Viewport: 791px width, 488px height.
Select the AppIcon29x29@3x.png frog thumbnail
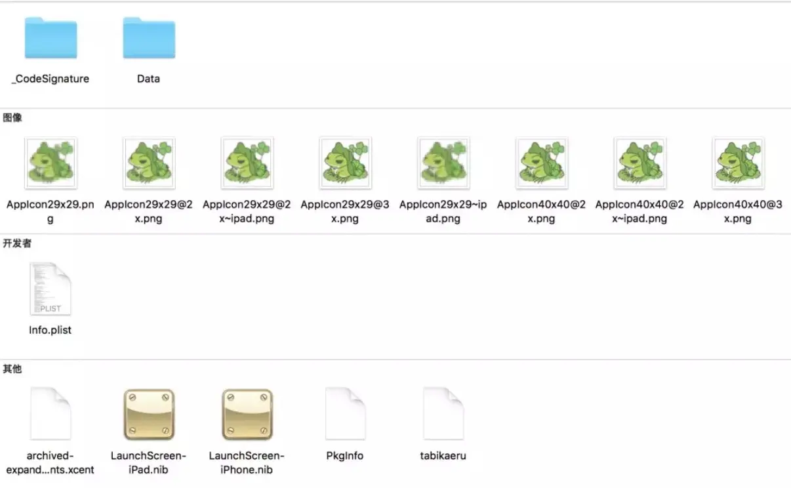click(345, 163)
